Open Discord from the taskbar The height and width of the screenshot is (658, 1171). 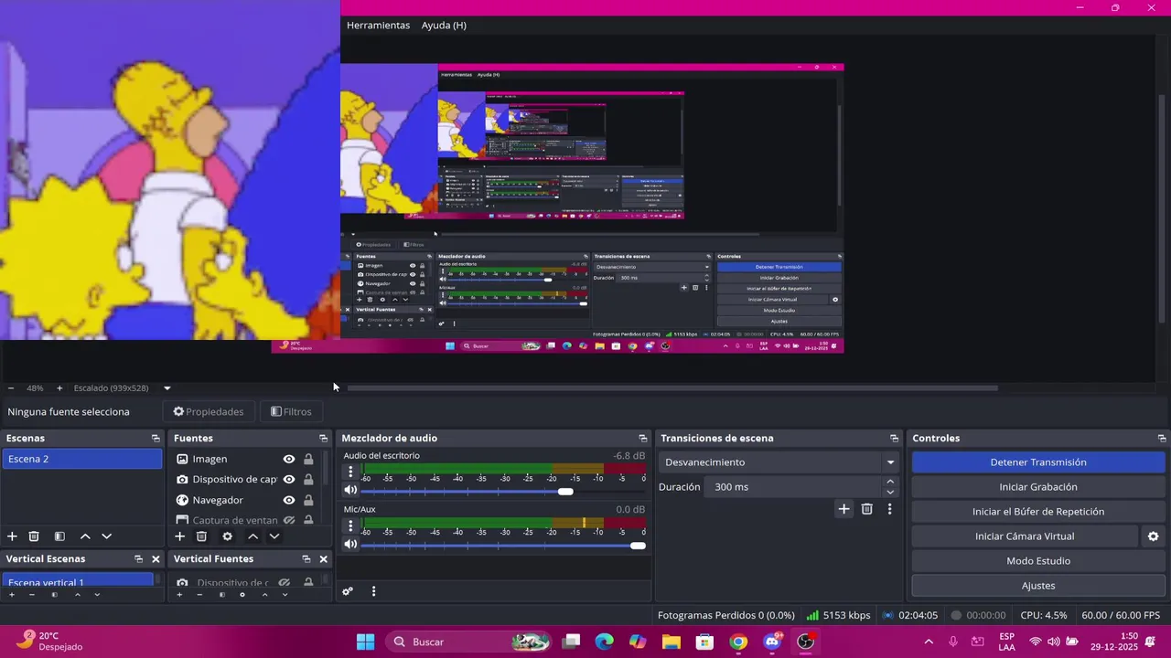click(771, 642)
